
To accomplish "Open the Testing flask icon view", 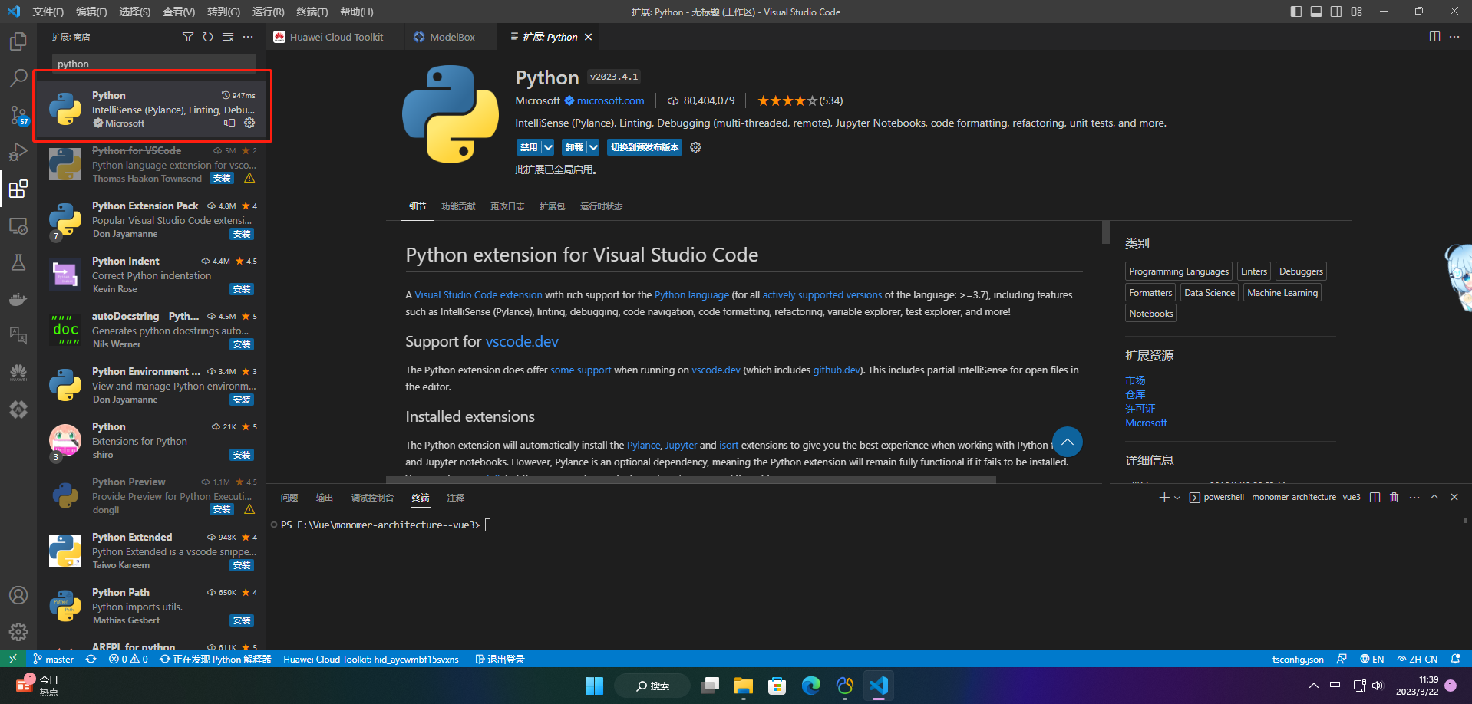I will coord(18,262).
